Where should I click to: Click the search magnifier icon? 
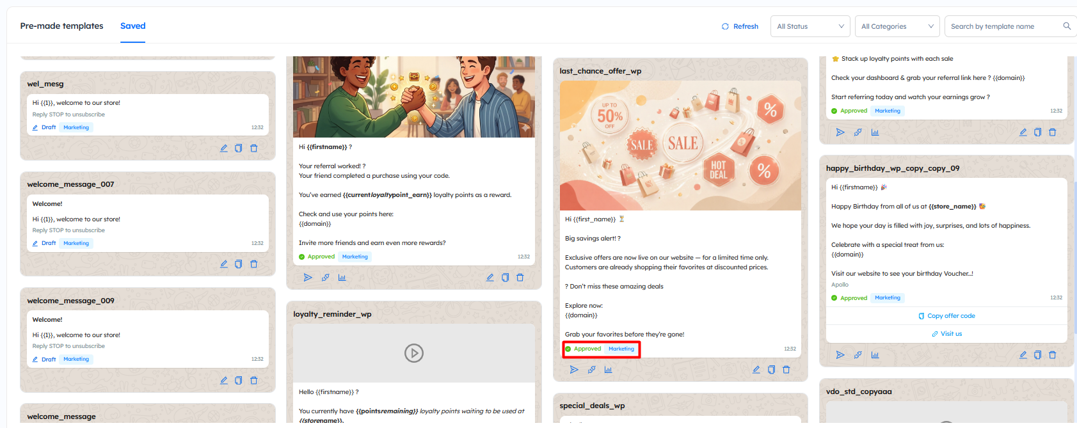point(1067,26)
